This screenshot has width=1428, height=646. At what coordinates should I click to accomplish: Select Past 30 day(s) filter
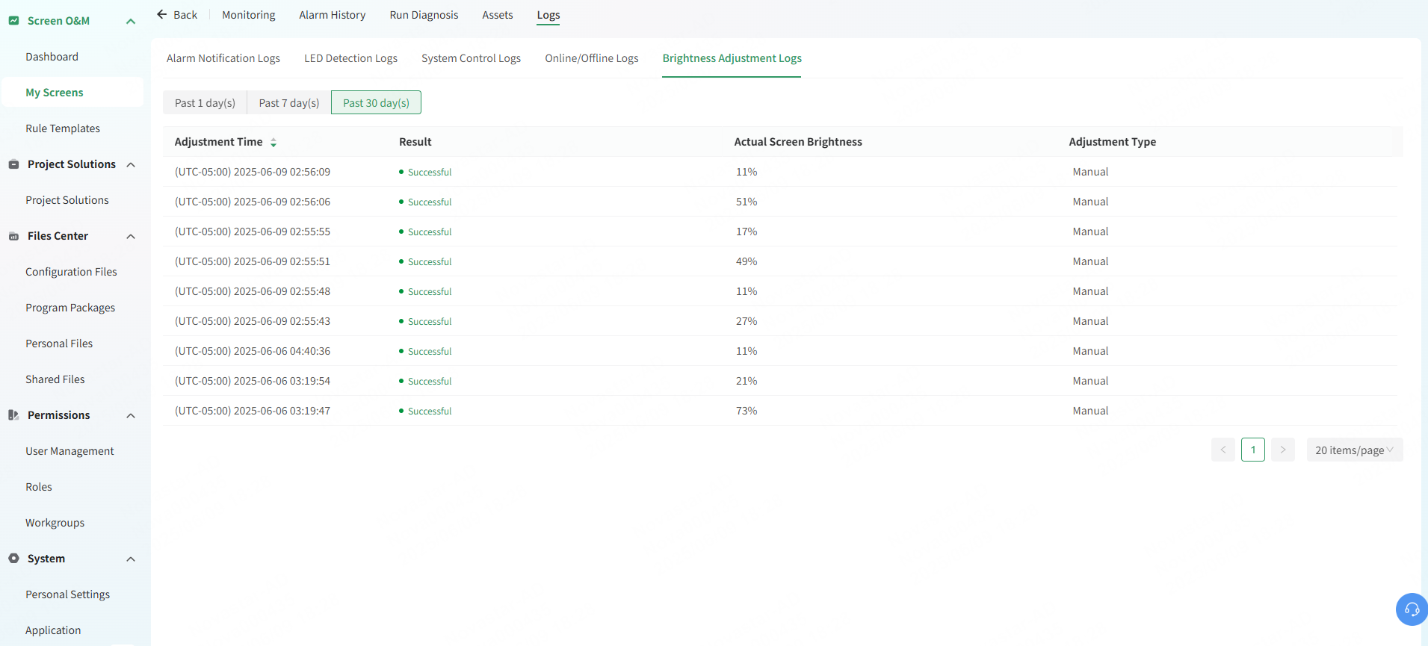(x=376, y=102)
